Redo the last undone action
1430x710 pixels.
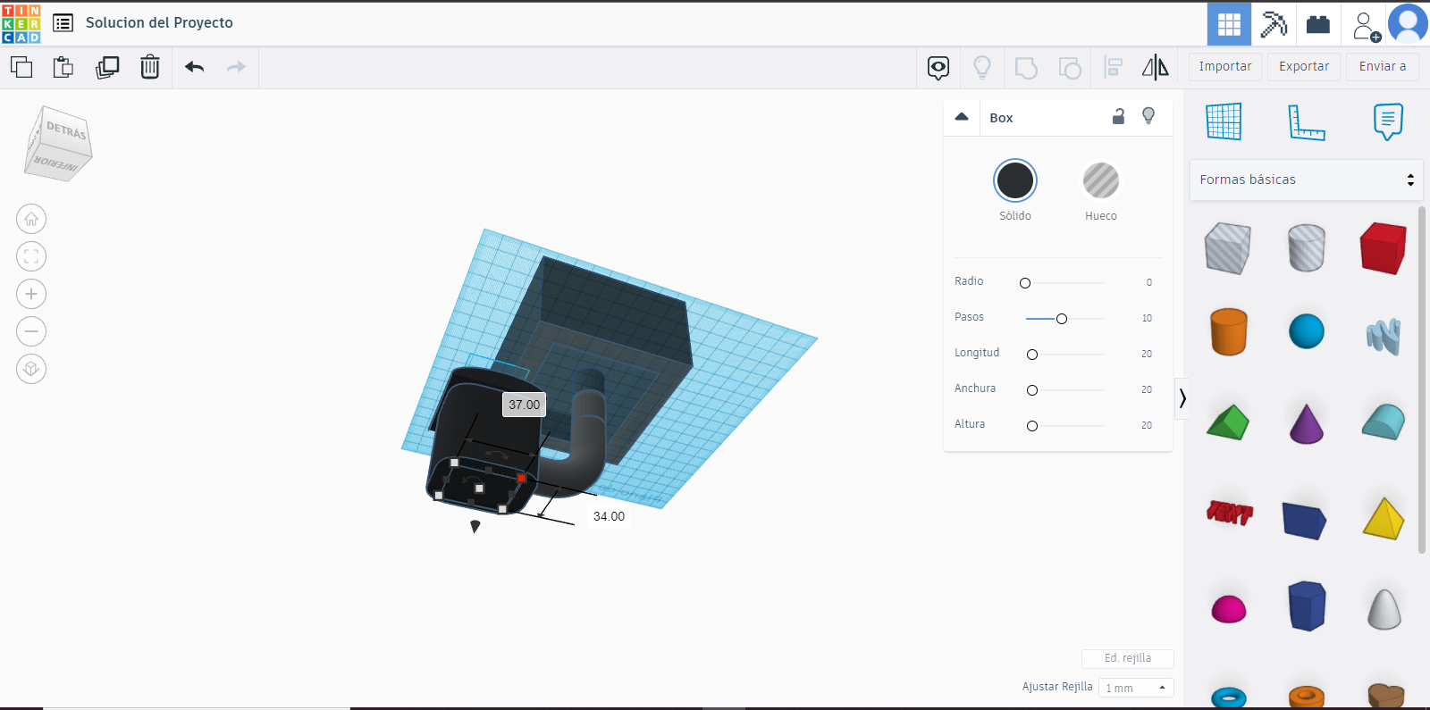[x=236, y=67]
